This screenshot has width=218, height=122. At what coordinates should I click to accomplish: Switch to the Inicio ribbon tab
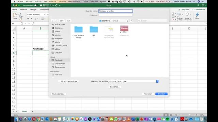(15, 9)
